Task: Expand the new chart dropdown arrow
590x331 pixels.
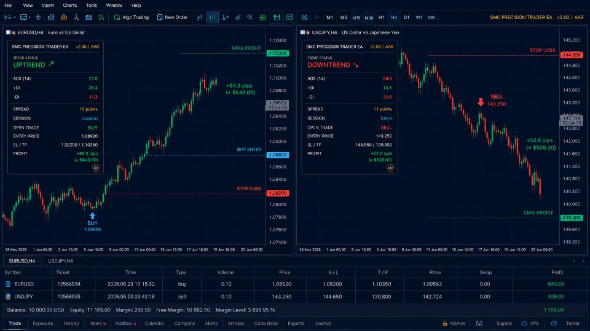Action: click(15, 17)
